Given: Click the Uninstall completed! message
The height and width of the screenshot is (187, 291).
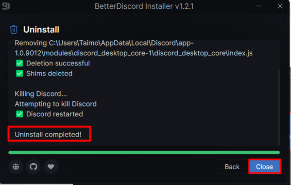Looking at the screenshot, I should [x=48, y=134].
